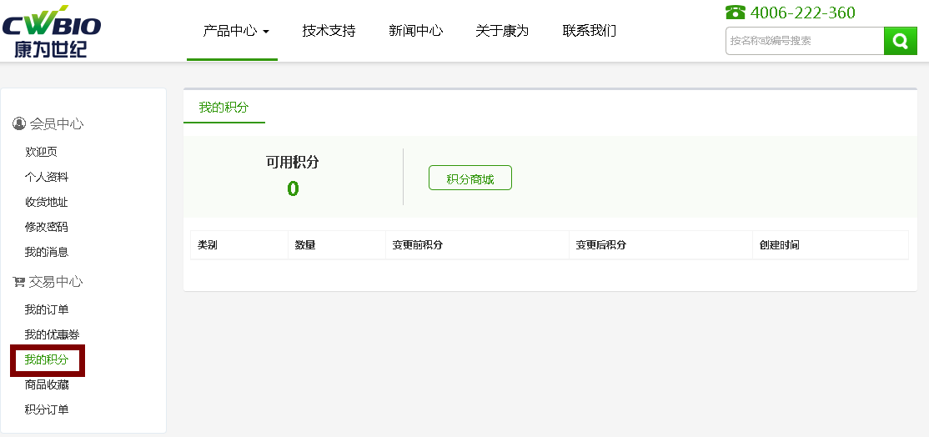Open the 技术支持 menu item
The width and height of the screenshot is (929, 437).
point(329,31)
